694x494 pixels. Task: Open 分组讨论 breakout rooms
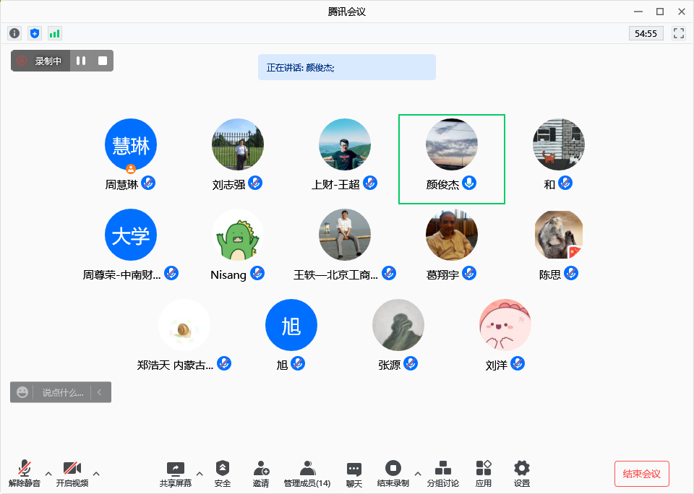coord(443,473)
